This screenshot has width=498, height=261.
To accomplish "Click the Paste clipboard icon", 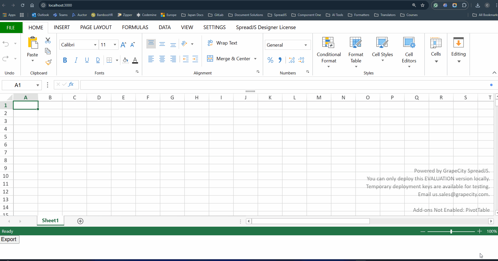I will [33, 43].
